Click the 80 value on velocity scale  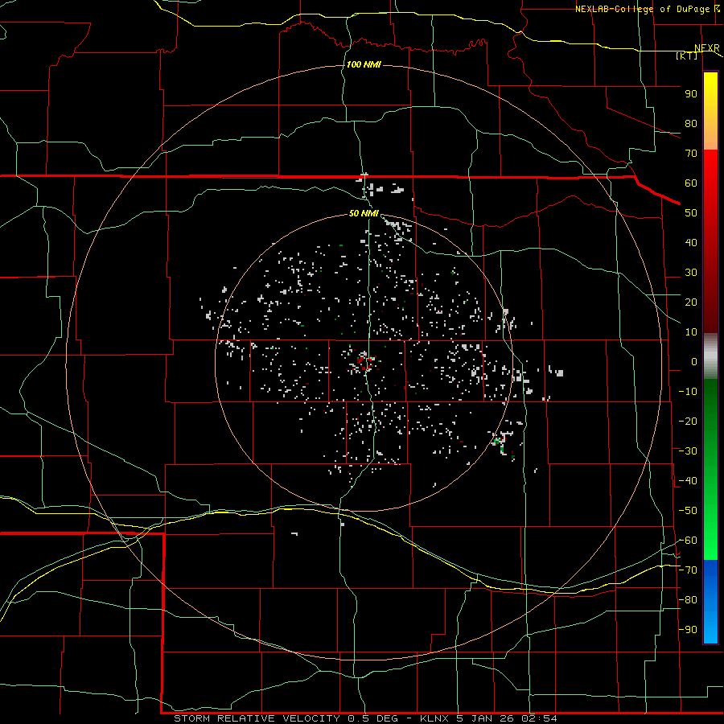pos(691,124)
